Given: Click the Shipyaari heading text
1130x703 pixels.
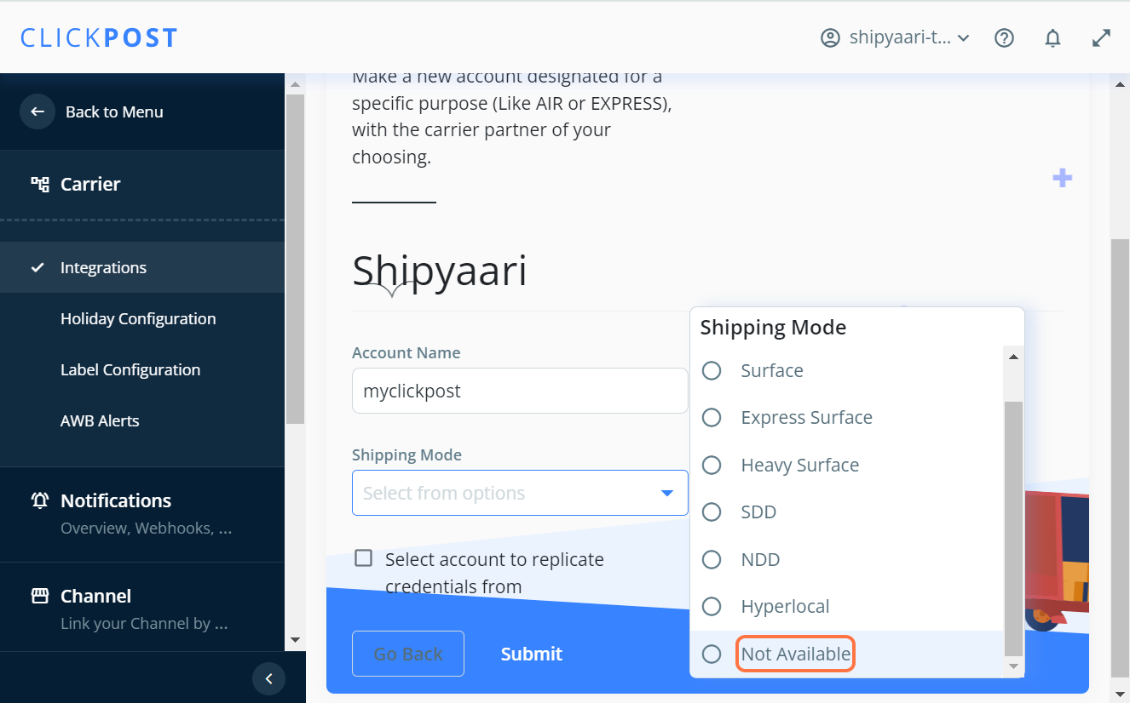Looking at the screenshot, I should 440,270.
